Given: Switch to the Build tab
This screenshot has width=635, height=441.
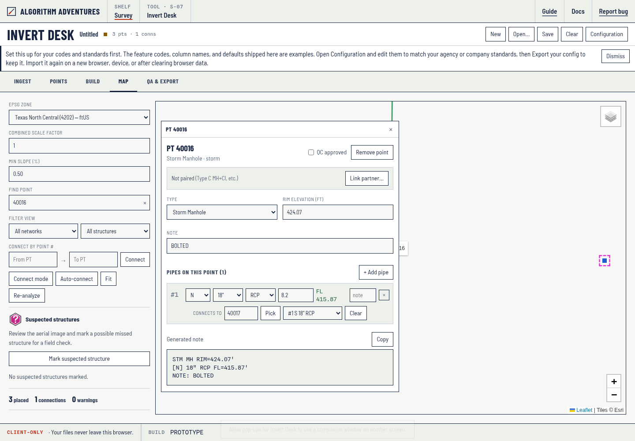Looking at the screenshot, I should tap(93, 82).
